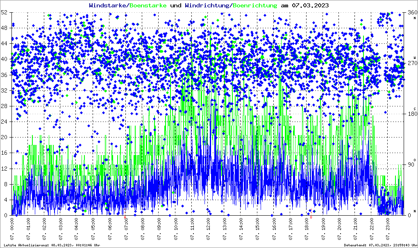Click the '180' direction axis label

412,114
